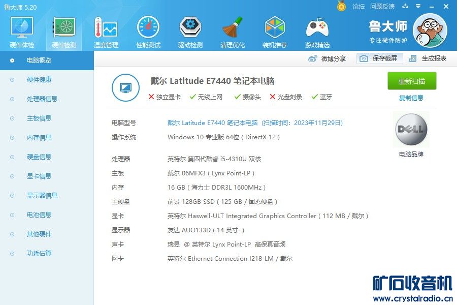Click the blue computer model link text

pyautogui.click(x=255, y=123)
